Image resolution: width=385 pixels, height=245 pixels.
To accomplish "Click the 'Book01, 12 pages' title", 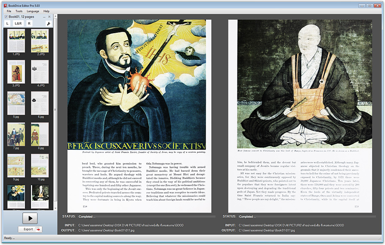I will [22, 17].
